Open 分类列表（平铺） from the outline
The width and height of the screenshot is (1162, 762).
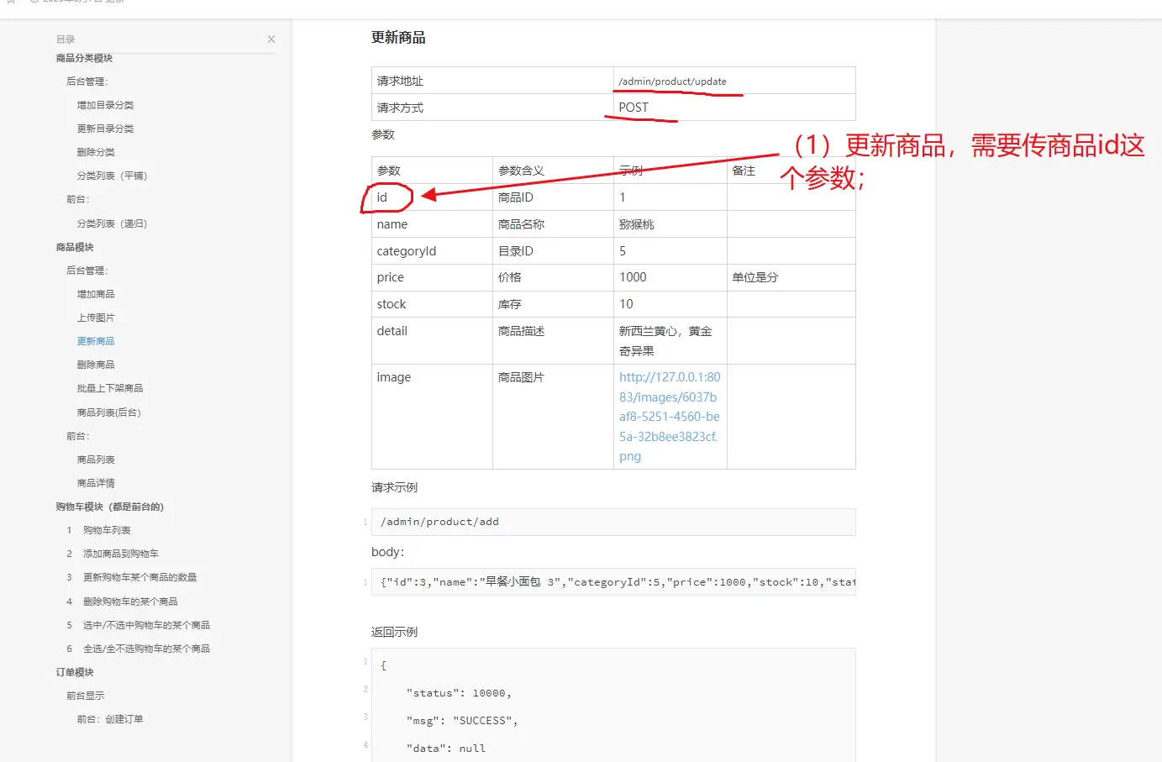click(112, 176)
